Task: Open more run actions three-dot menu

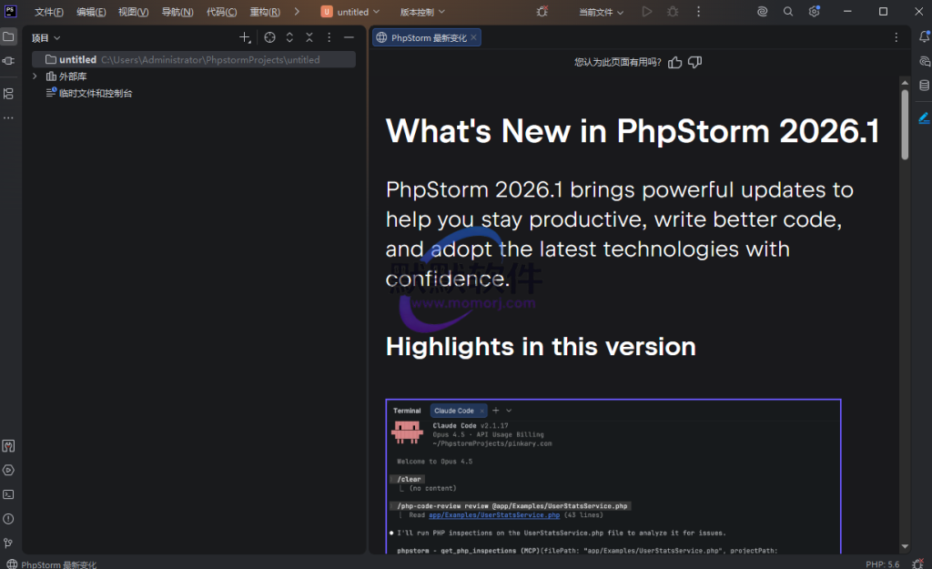Action: coord(698,11)
